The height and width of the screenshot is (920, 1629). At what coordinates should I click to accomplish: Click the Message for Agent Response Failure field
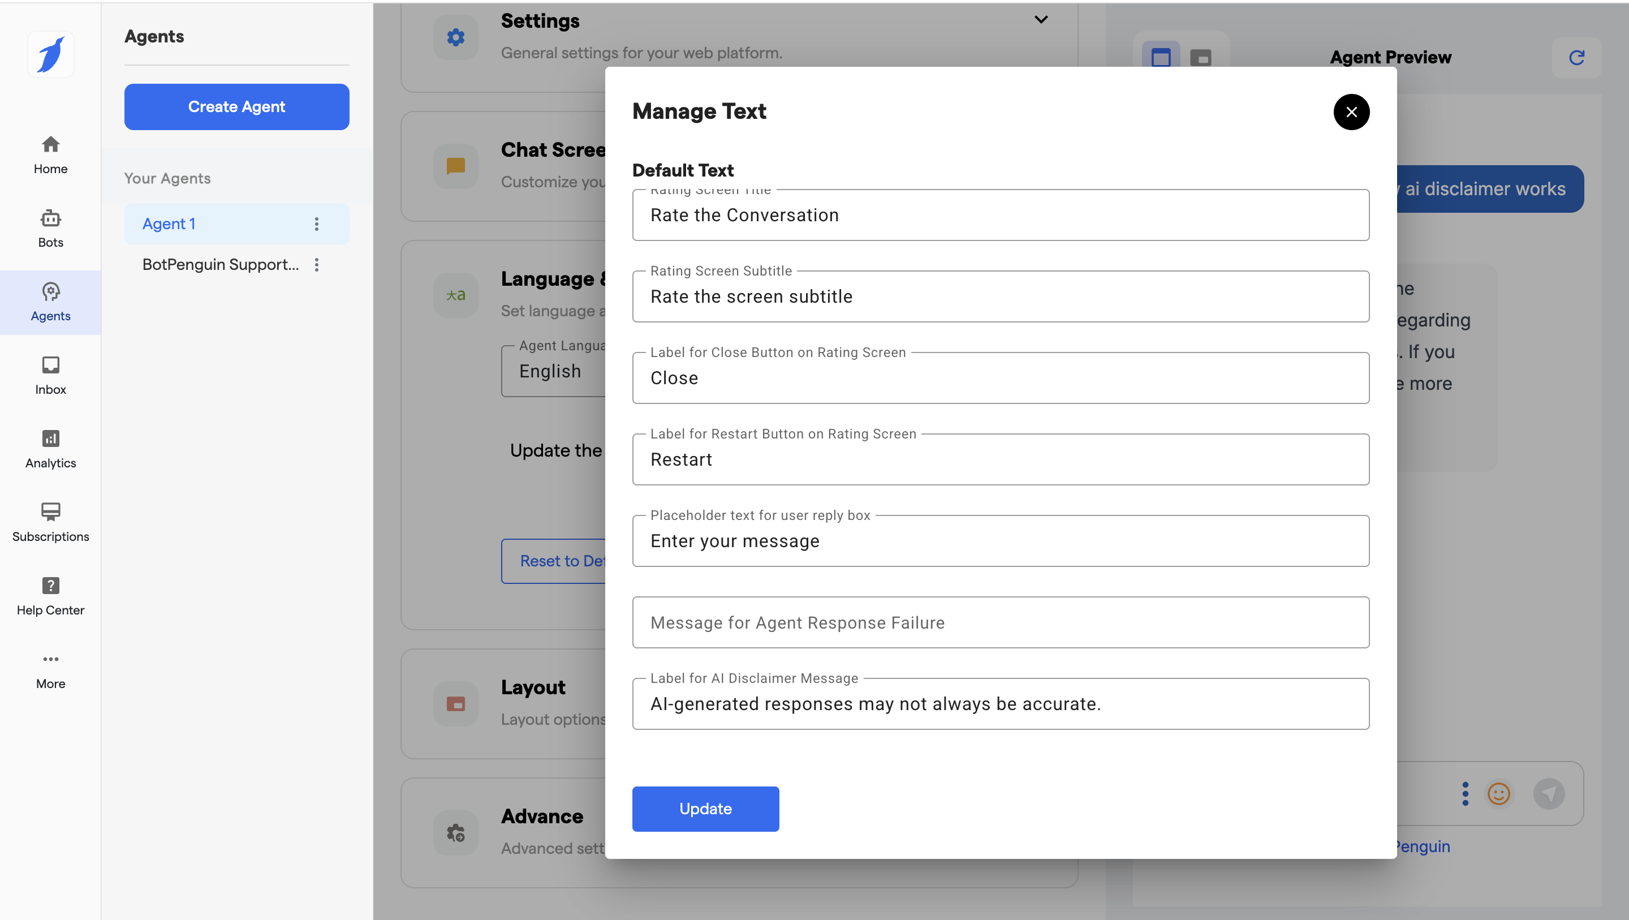pyautogui.click(x=1001, y=622)
